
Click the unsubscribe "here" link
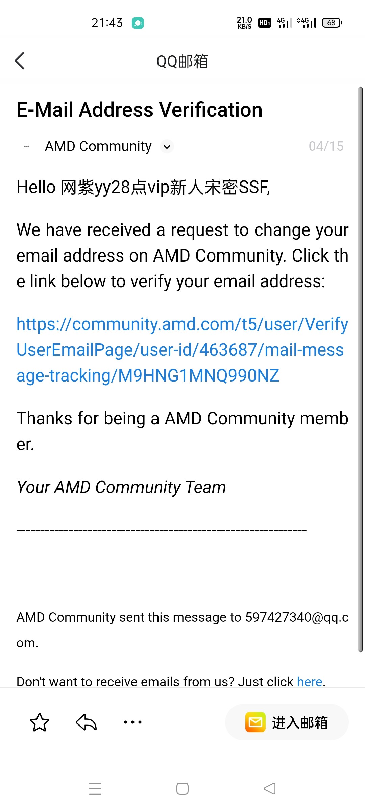(309, 682)
